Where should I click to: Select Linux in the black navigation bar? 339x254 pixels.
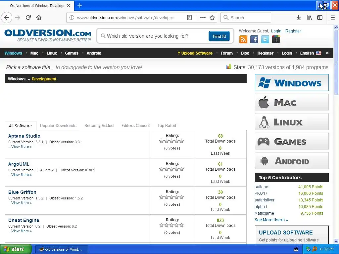coord(52,53)
